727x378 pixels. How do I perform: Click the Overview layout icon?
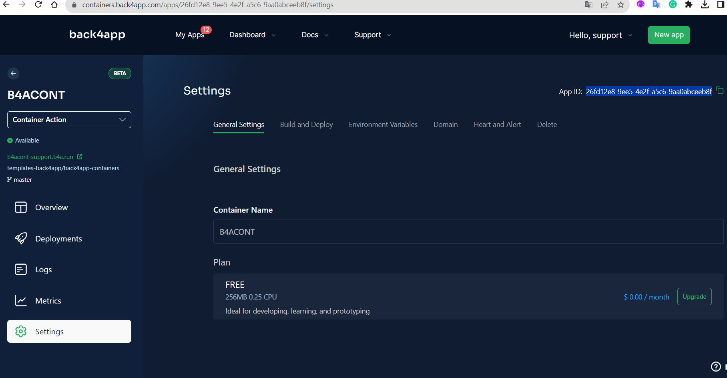pos(21,207)
